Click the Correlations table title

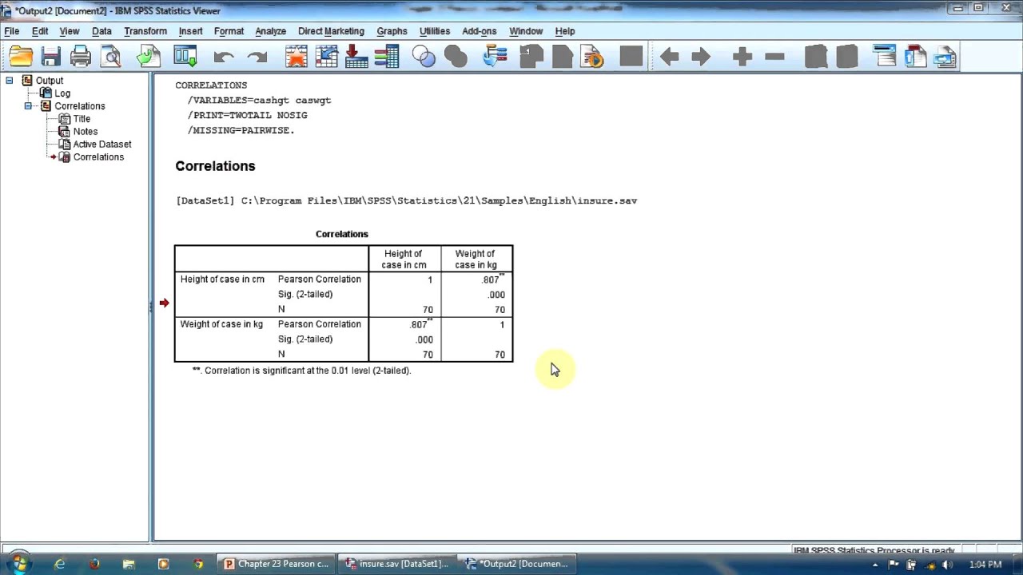pos(342,234)
